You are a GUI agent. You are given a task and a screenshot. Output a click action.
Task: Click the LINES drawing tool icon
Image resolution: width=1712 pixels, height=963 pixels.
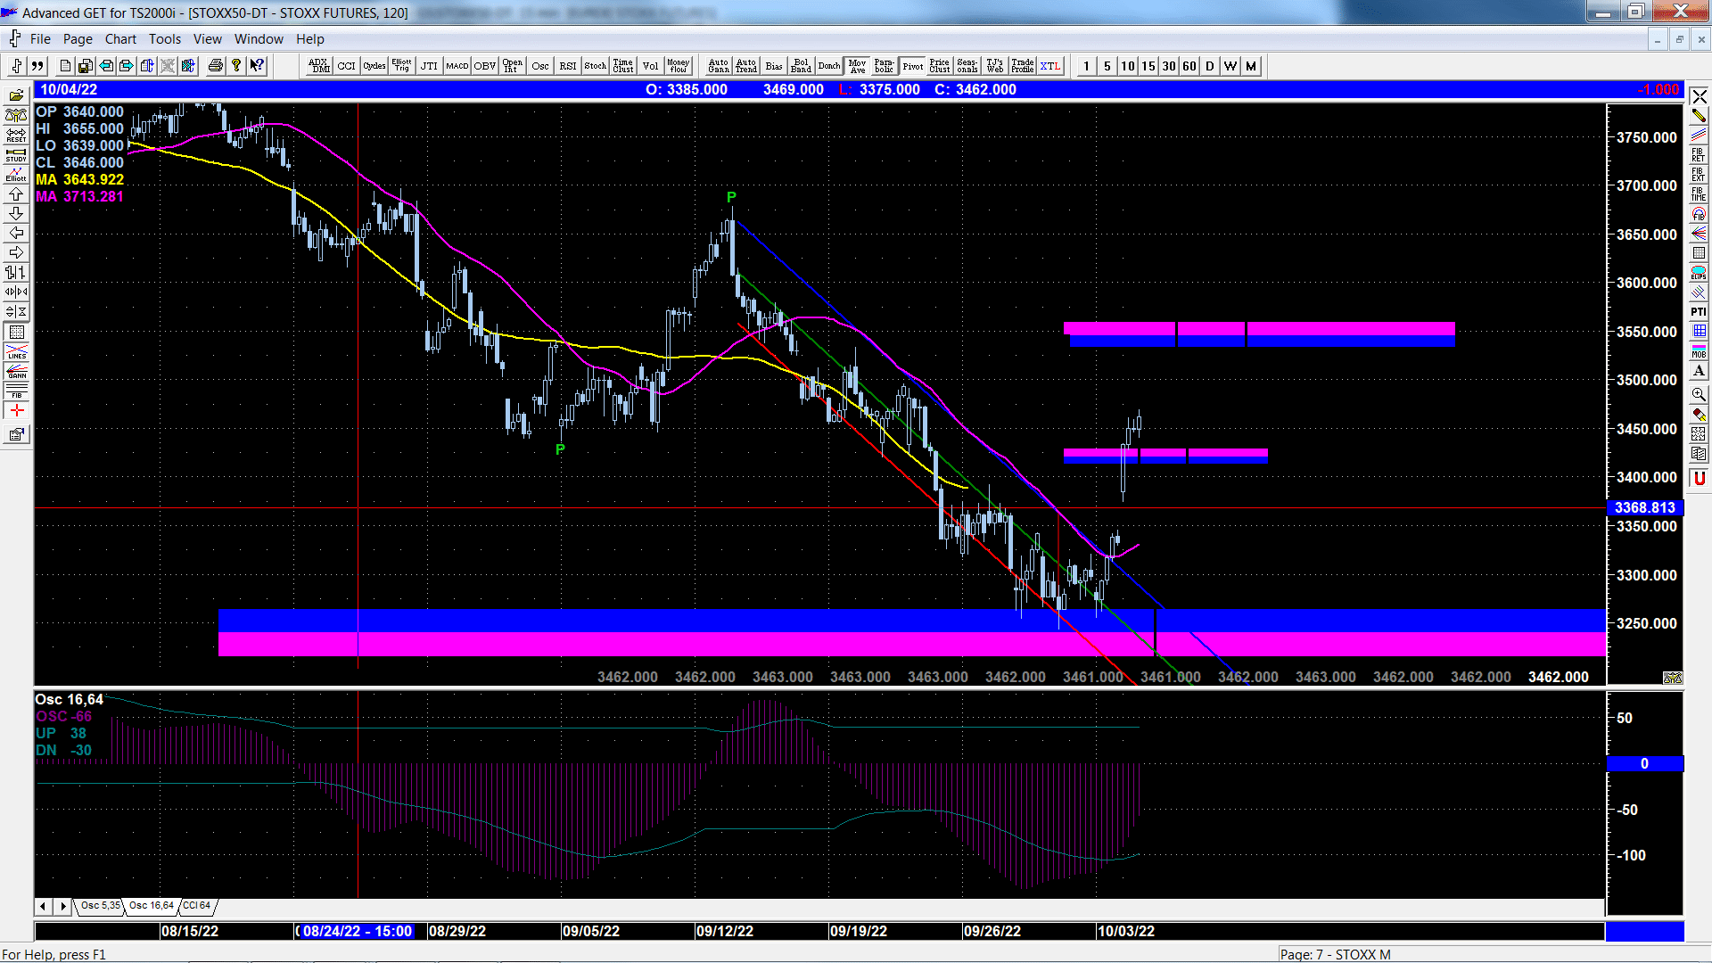coord(16,351)
